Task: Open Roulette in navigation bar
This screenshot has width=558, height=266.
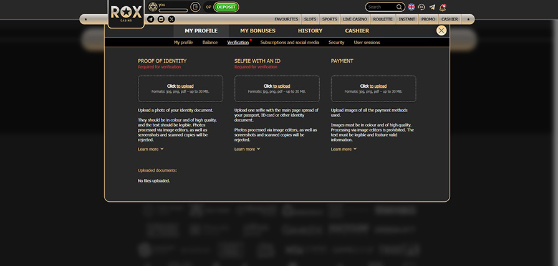Action: point(383,19)
